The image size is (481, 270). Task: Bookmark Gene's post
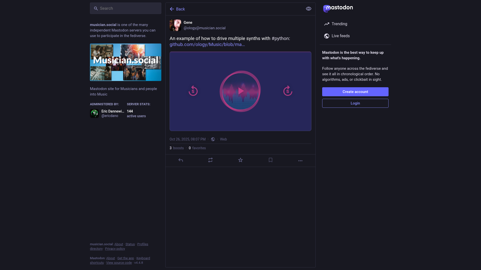pos(270,160)
